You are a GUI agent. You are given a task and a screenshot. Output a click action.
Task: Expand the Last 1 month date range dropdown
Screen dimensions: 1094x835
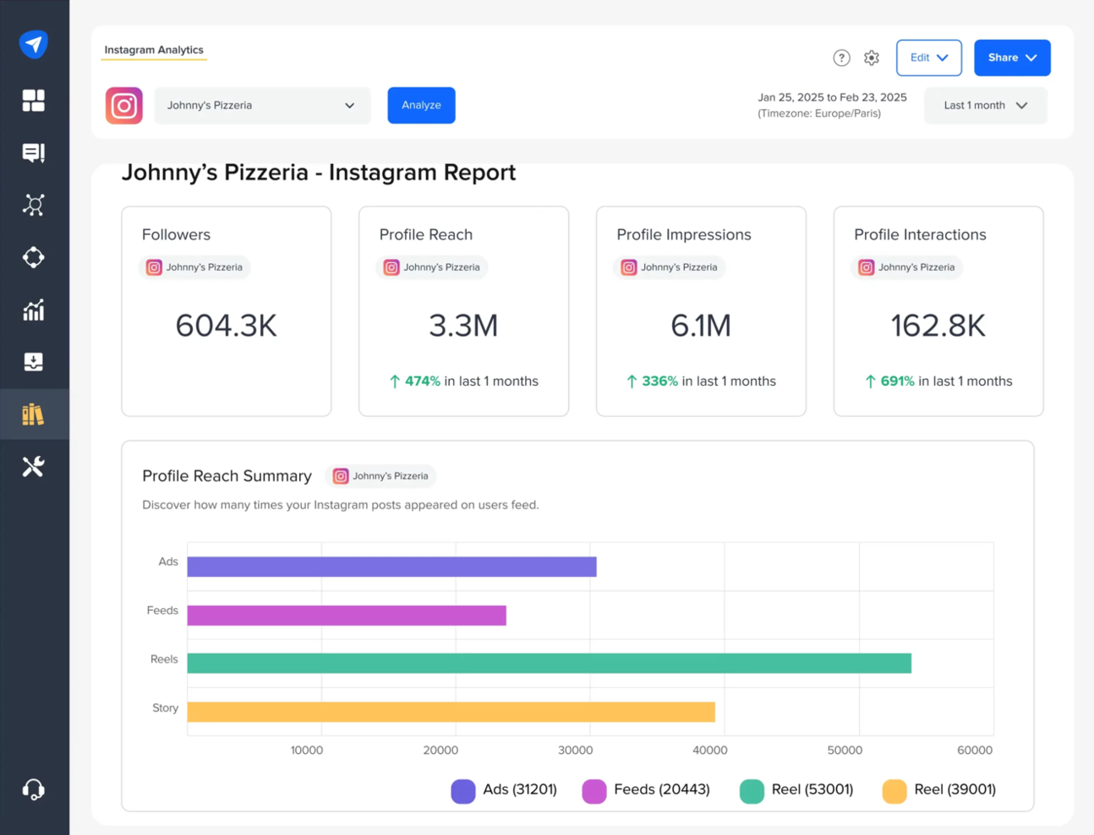984,105
